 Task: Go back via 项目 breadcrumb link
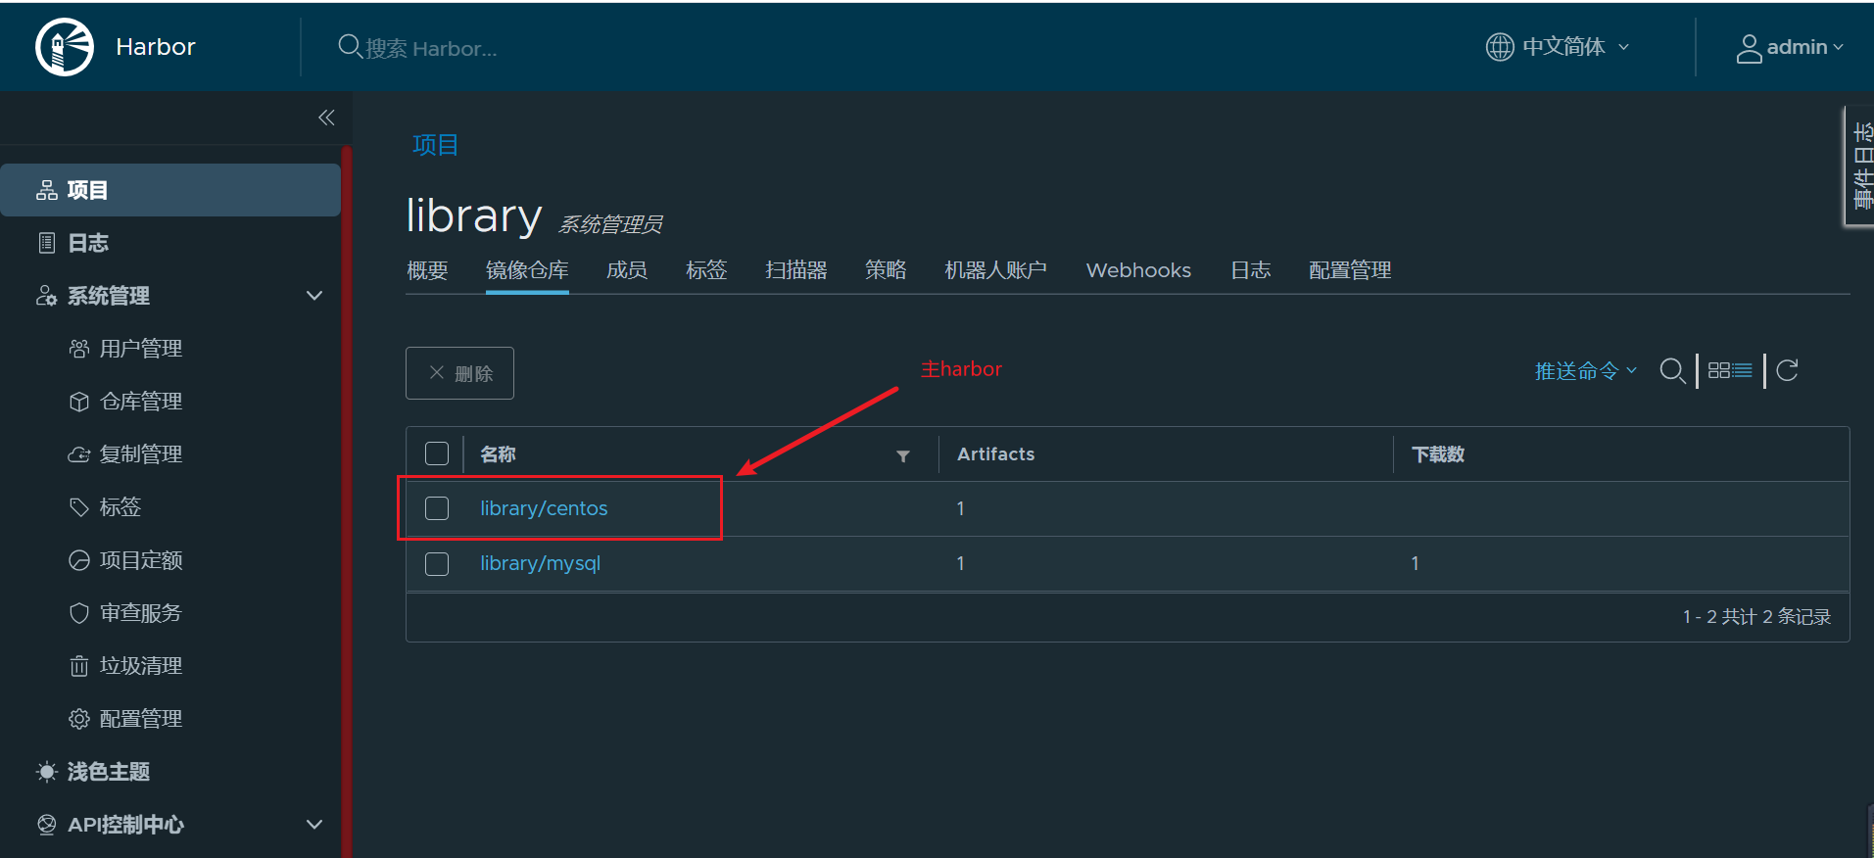coord(436,145)
